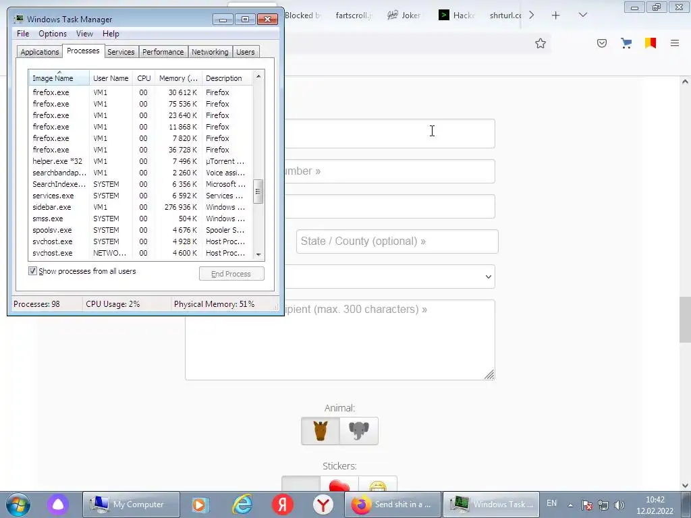The width and height of the screenshot is (691, 518).
Task: Switch to Windows Task Manager taskbar button
Action: tap(491, 505)
